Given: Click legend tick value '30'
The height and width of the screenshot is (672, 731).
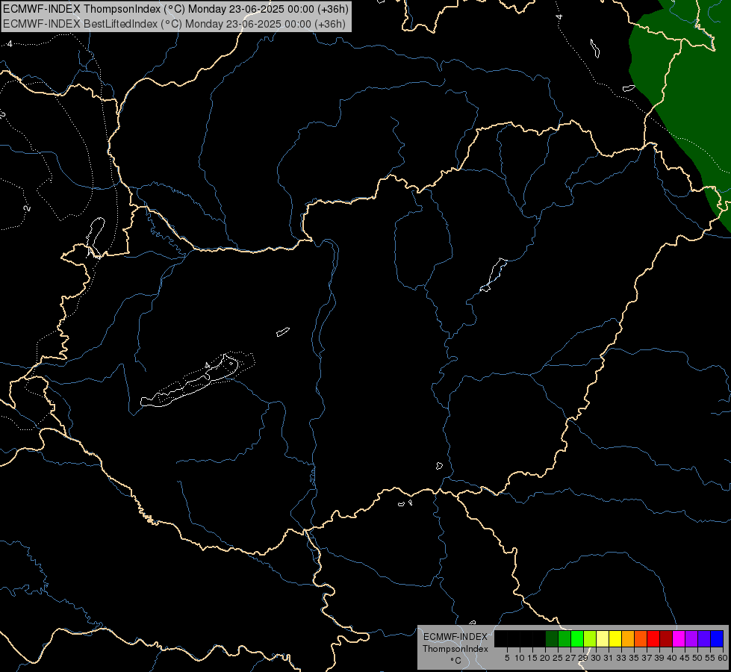Looking at the screenshot, I should (596, 658).
